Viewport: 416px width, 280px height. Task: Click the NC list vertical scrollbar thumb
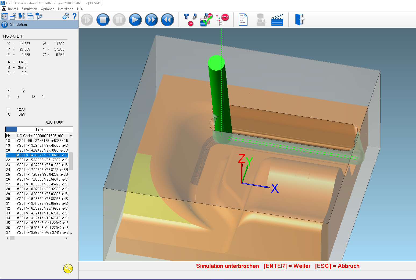click(71, 161)
